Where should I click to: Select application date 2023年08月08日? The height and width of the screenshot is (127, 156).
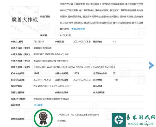82,42
